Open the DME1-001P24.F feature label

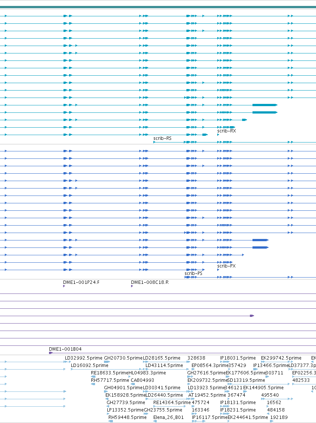[x=81, y=282]
